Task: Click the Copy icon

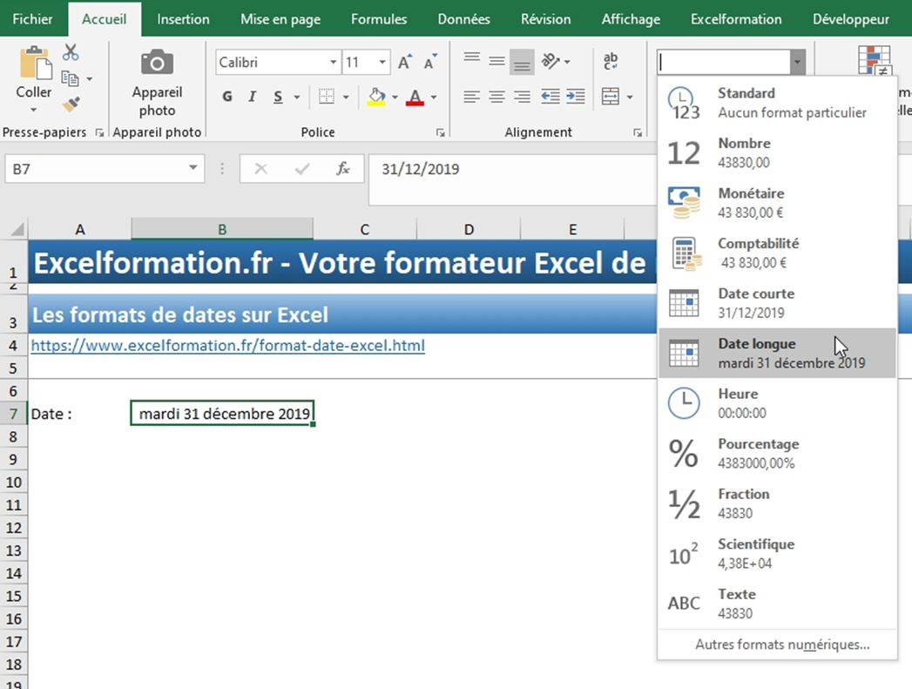Action: 71,78
